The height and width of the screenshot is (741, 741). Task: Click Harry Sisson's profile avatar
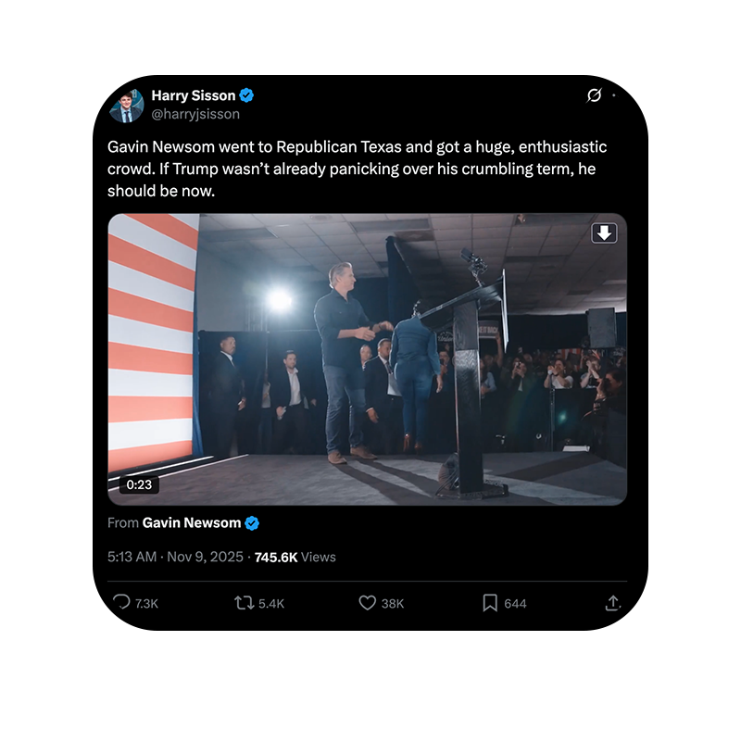pyautogui.click(x=127, y=105)
